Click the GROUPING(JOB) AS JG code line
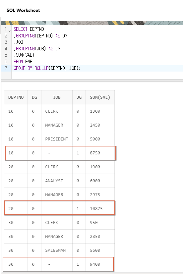The image size is (183, 274). [37, 49]
